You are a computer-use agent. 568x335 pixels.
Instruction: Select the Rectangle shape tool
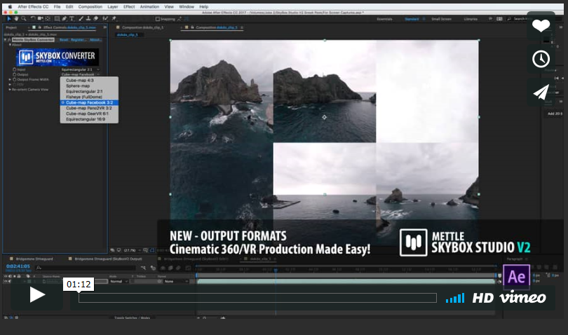57,18
